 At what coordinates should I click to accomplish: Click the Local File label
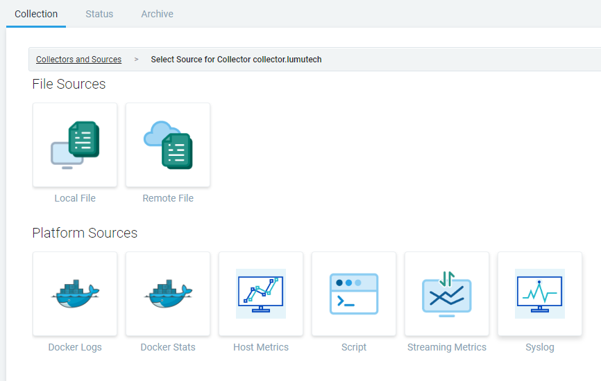pos(75,198)
